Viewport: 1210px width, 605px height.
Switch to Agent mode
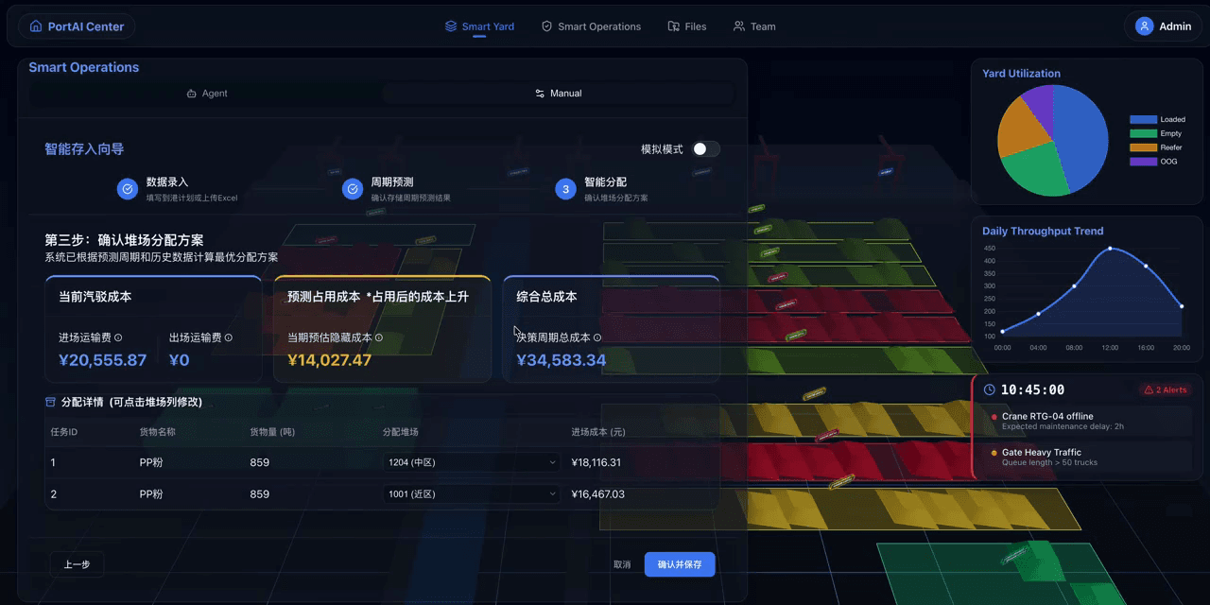(208, 93)
